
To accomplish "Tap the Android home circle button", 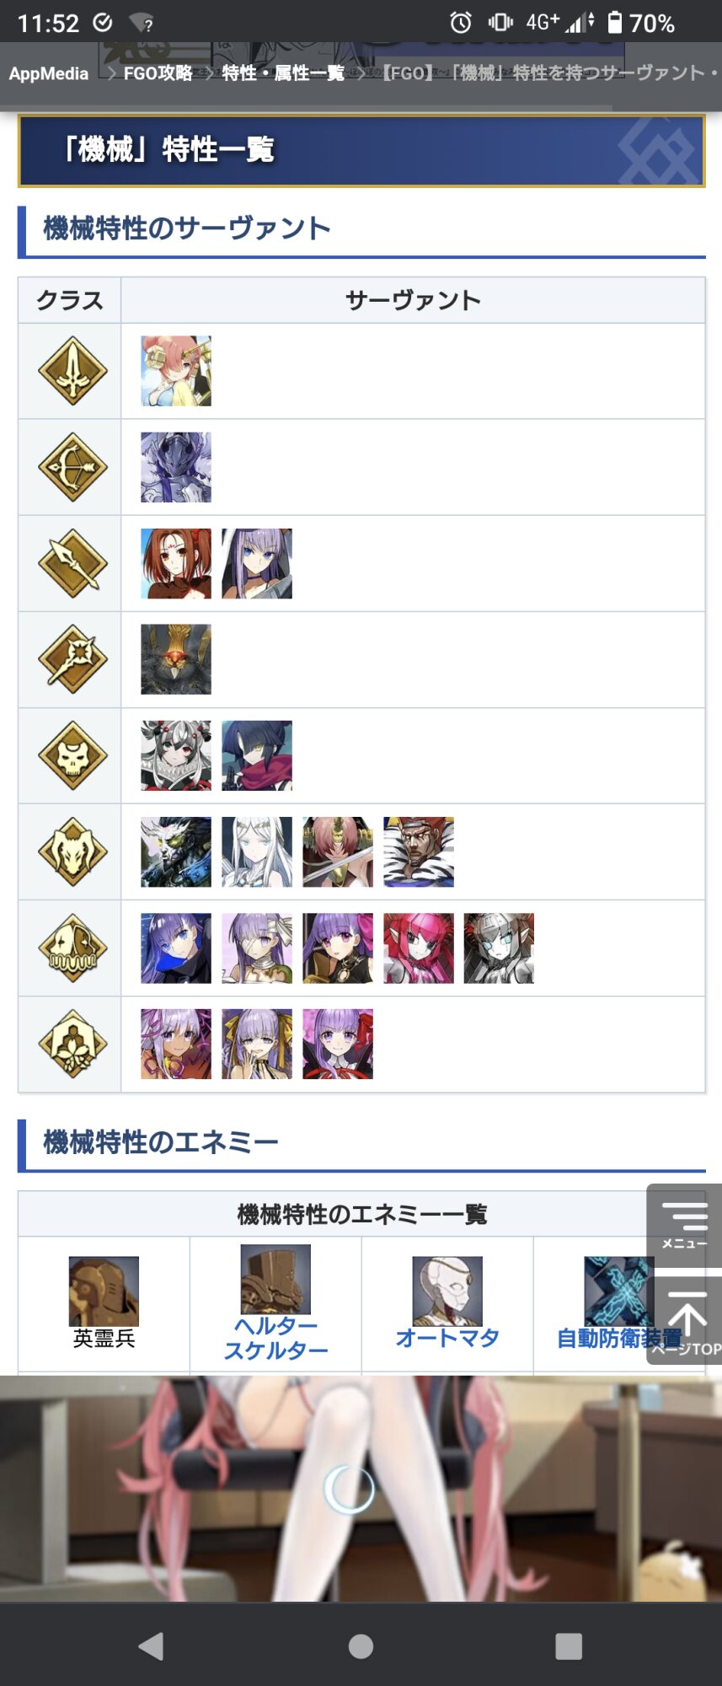I will tap(361, 1646).
